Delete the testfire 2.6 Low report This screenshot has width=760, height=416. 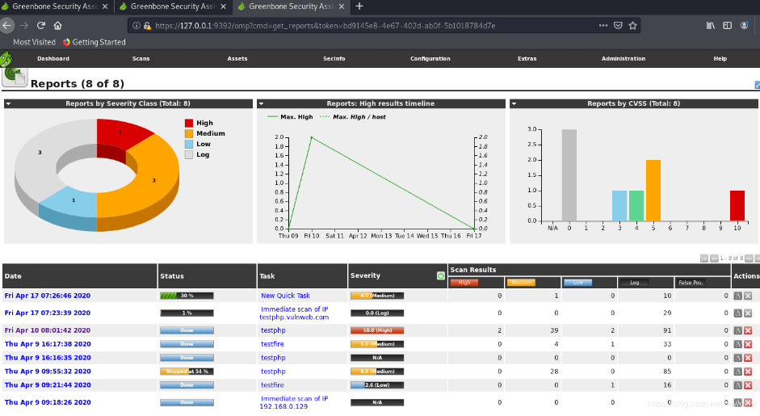click(x=748, y=385)
